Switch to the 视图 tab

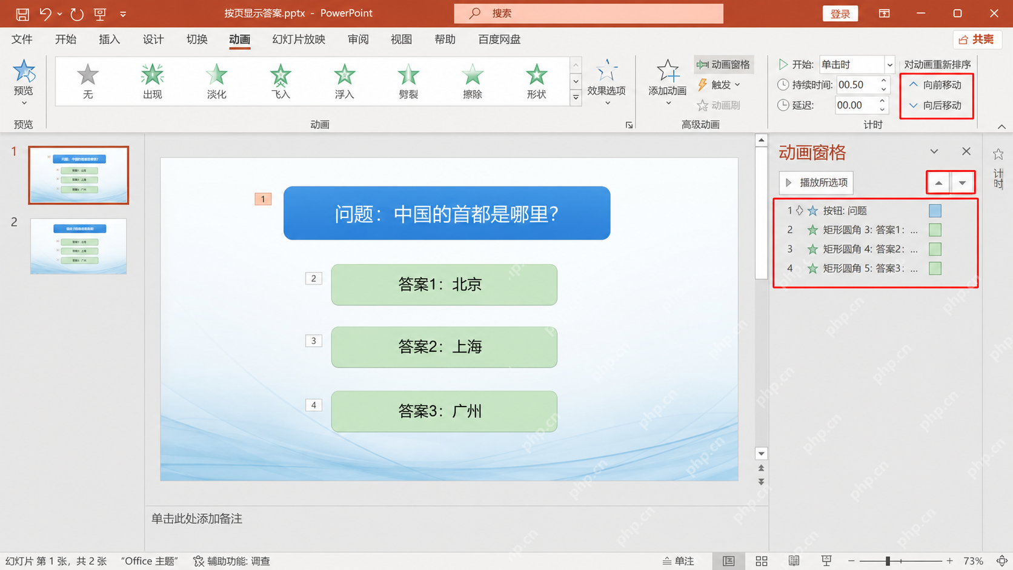(x=401, y=39)
